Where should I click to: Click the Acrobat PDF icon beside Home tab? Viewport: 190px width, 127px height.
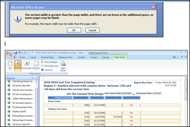click(x=15, y=57)
